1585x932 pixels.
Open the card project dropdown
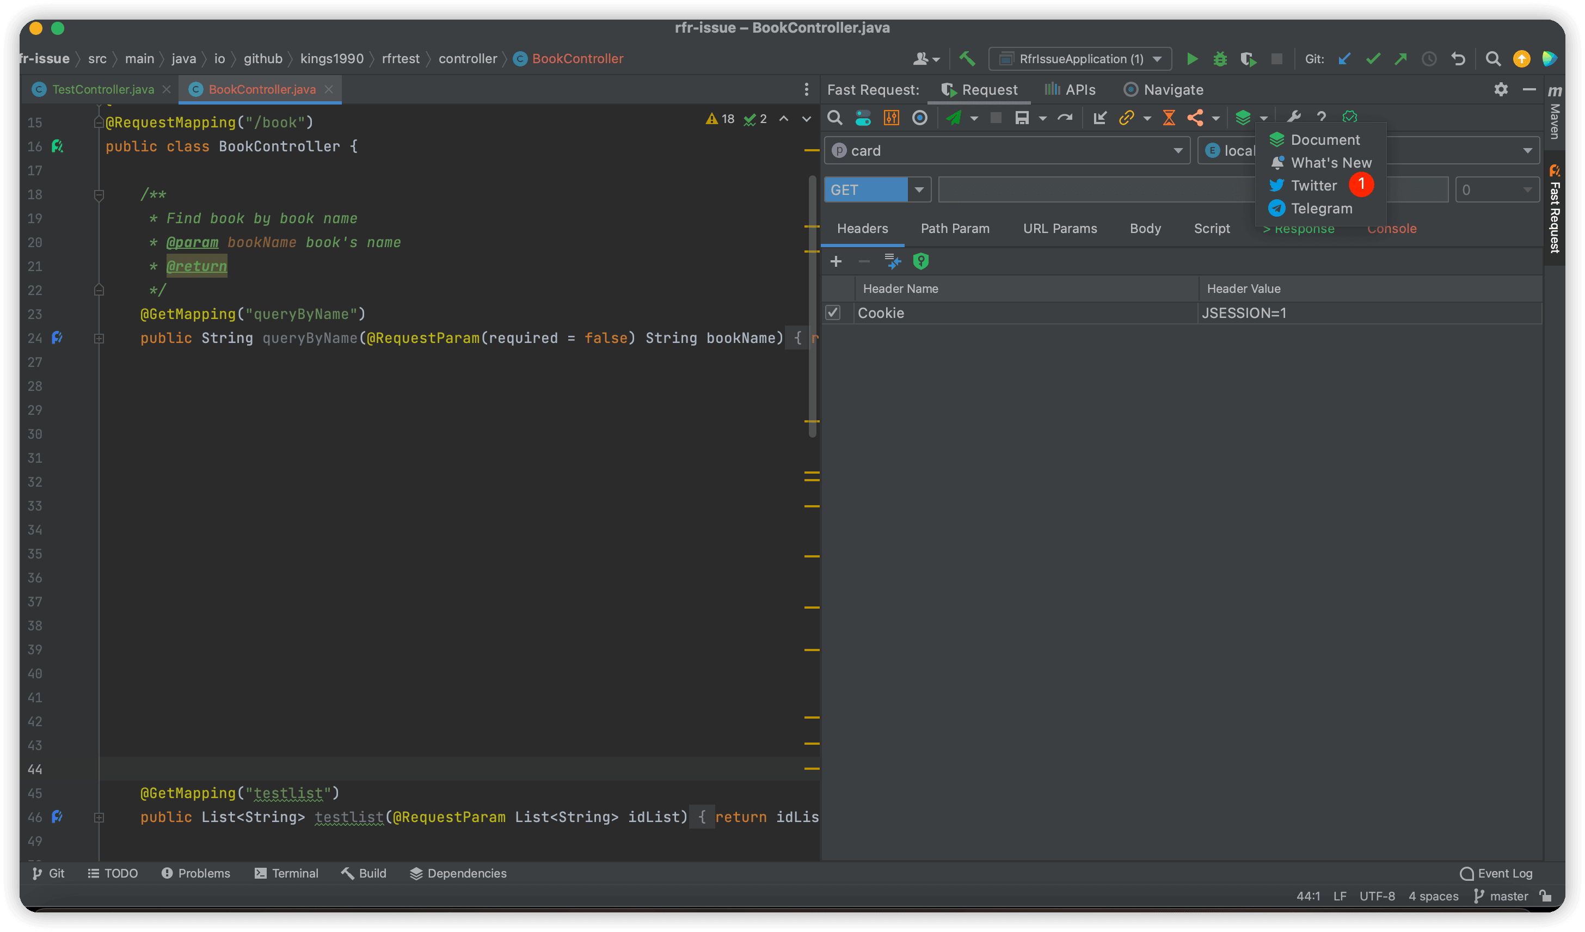point(1177,150)
